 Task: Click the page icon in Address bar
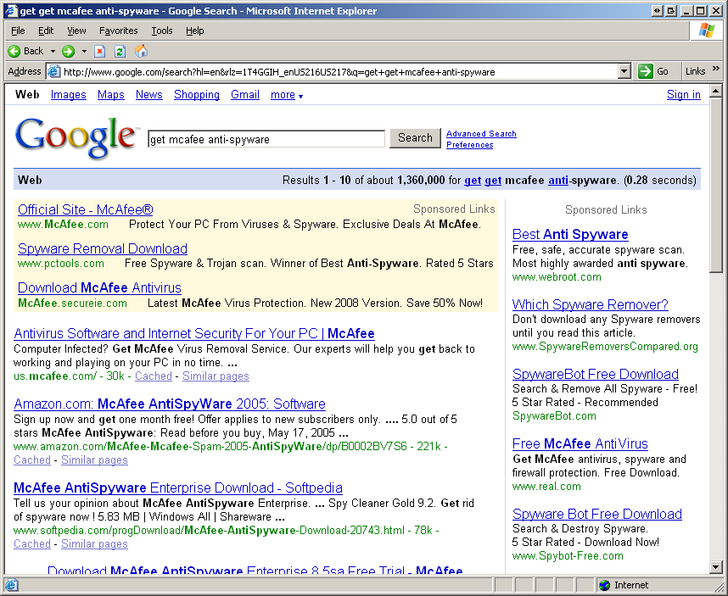coord(54,71)
